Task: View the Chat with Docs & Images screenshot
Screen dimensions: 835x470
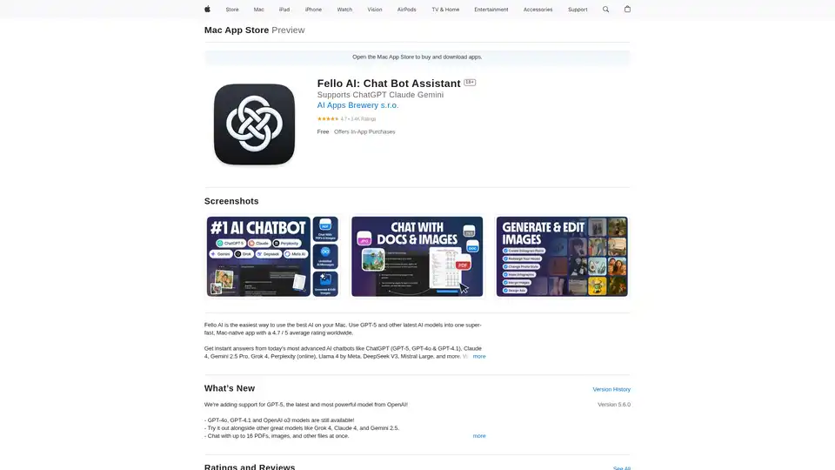Action: pos(417,257)
